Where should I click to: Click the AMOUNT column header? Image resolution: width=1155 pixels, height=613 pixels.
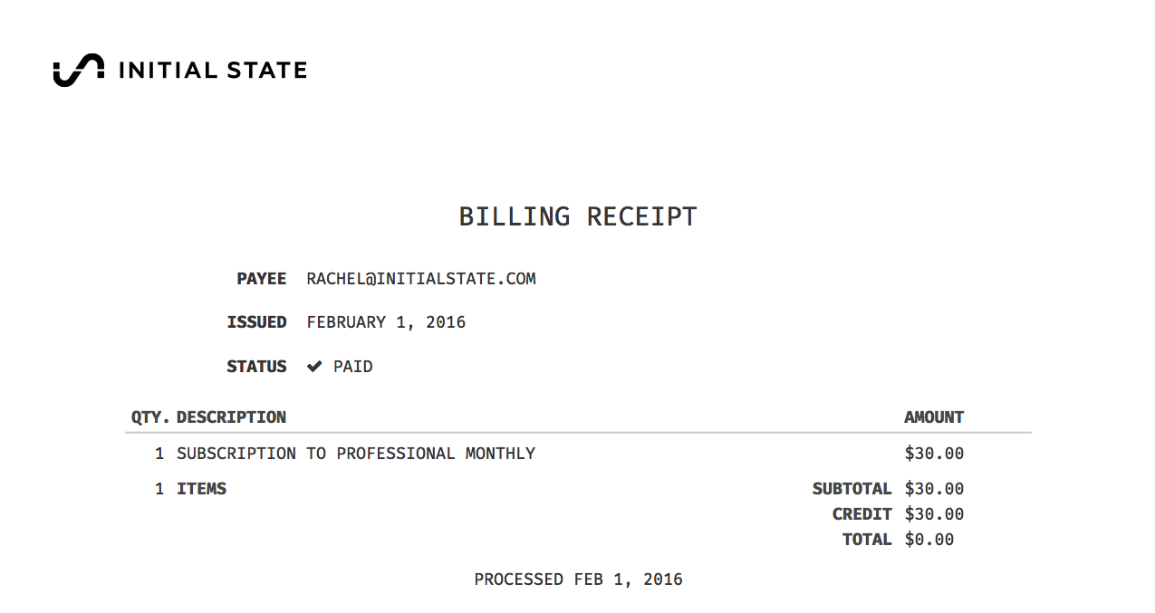(x=934, y=417)
